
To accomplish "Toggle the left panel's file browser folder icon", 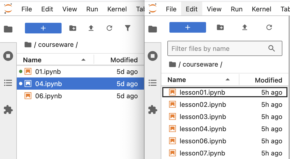I will (x=8, y=29).
